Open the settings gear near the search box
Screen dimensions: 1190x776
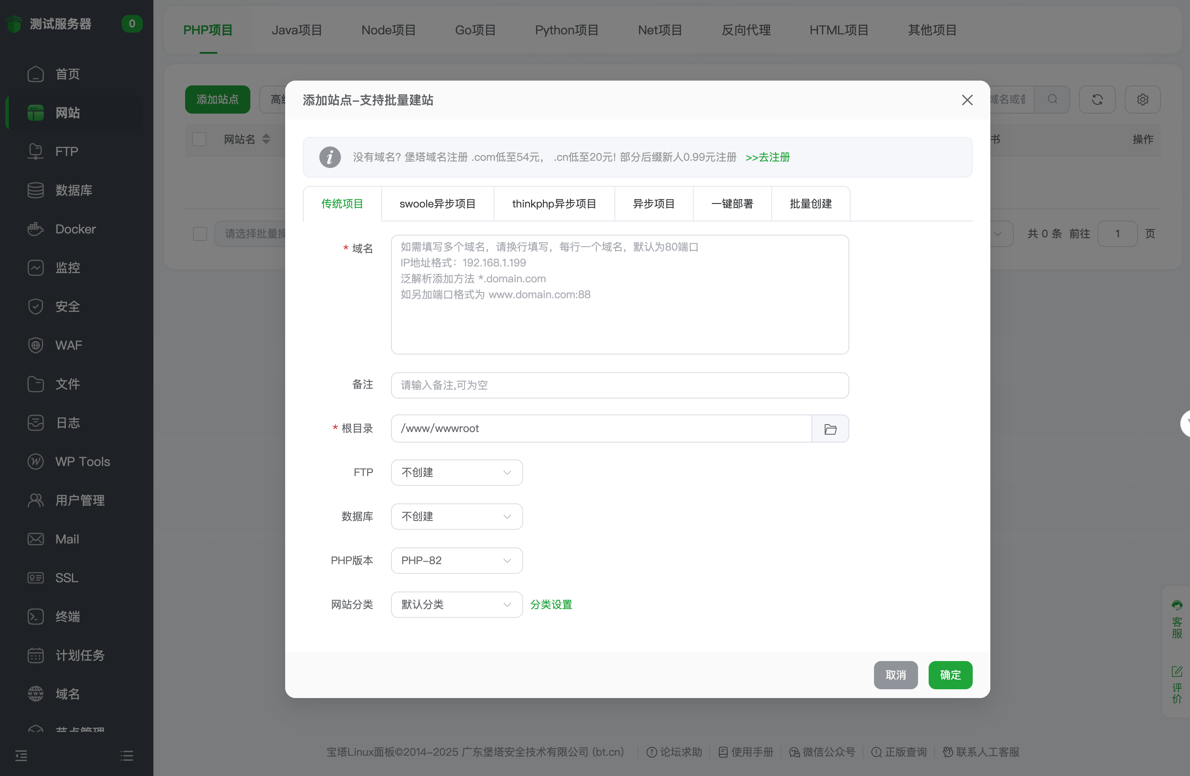pyautogui.click(x=1142, y=100)
